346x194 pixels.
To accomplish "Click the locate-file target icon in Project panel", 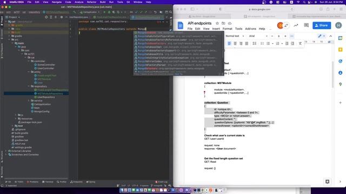I will point(46,17).
